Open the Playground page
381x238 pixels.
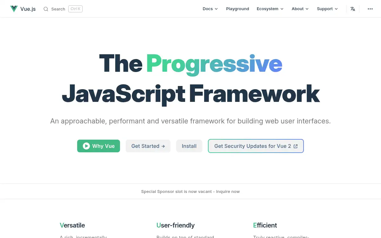click(x=237, y=9)
